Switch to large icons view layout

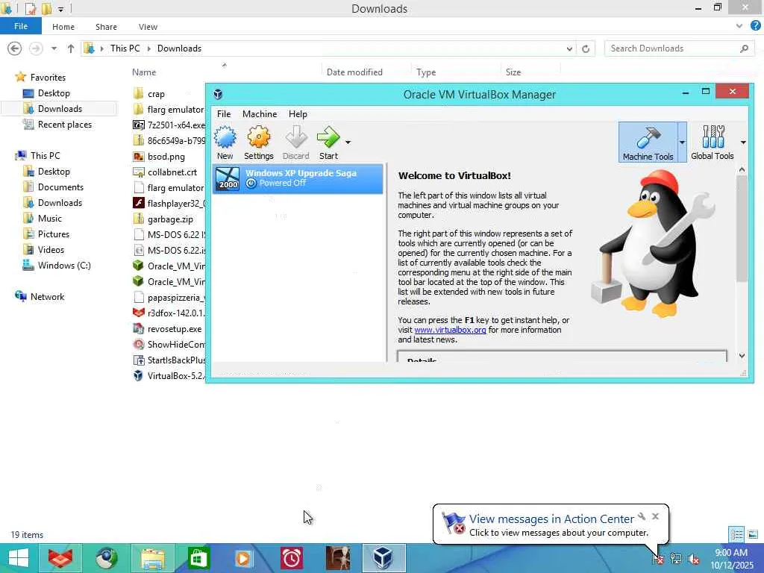(x=753, y=534)
